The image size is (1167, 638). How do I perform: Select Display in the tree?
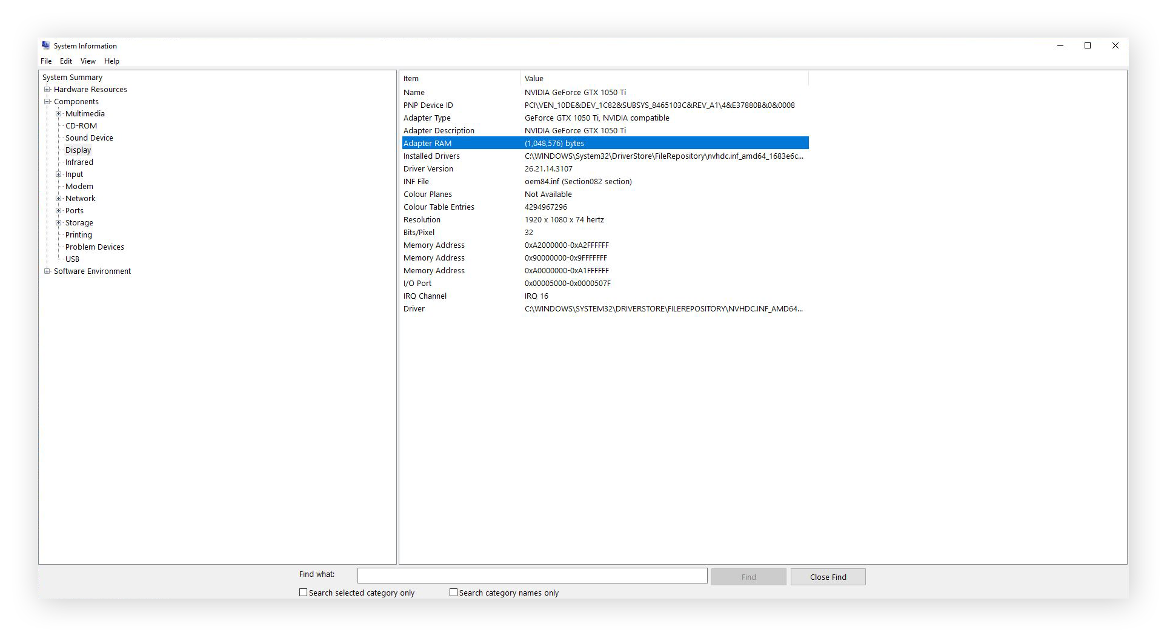pyautogui.click(x=78, y=150)
